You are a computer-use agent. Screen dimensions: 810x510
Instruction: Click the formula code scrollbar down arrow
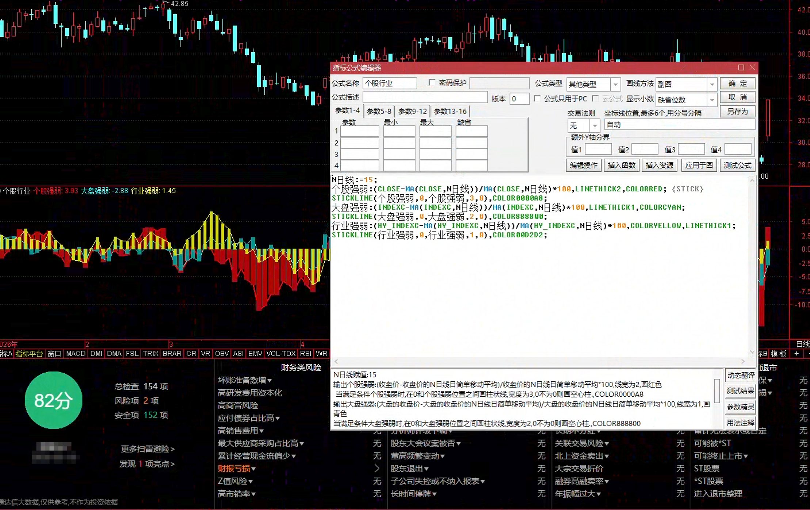[752, 352]
